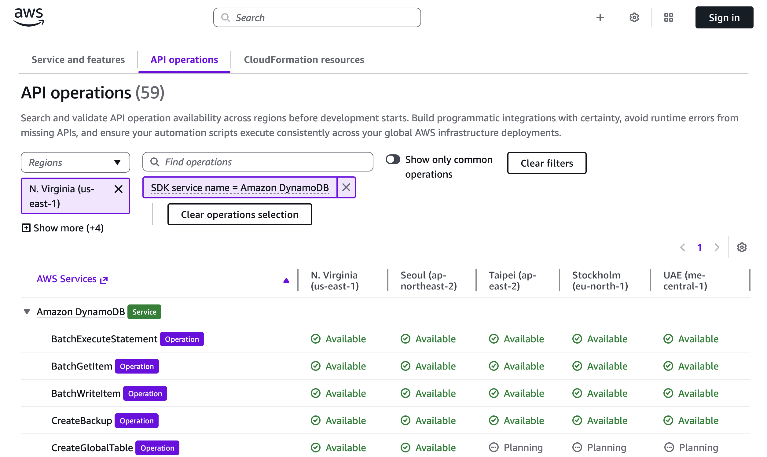Switch to Service and features tab

point(78,59)
